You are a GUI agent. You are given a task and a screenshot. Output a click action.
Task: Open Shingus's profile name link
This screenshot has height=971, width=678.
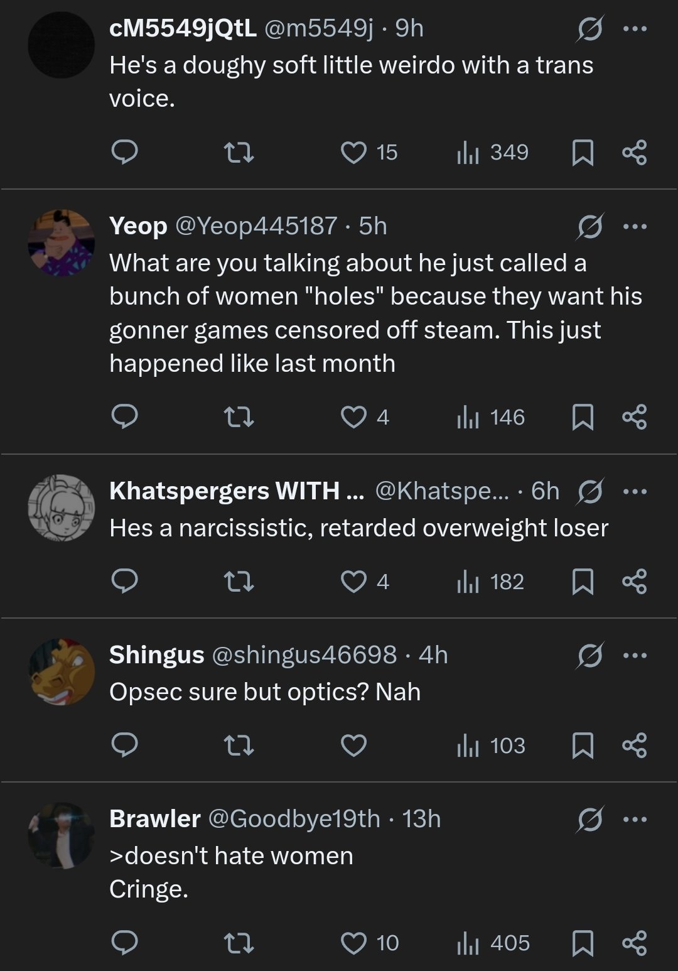156,654
